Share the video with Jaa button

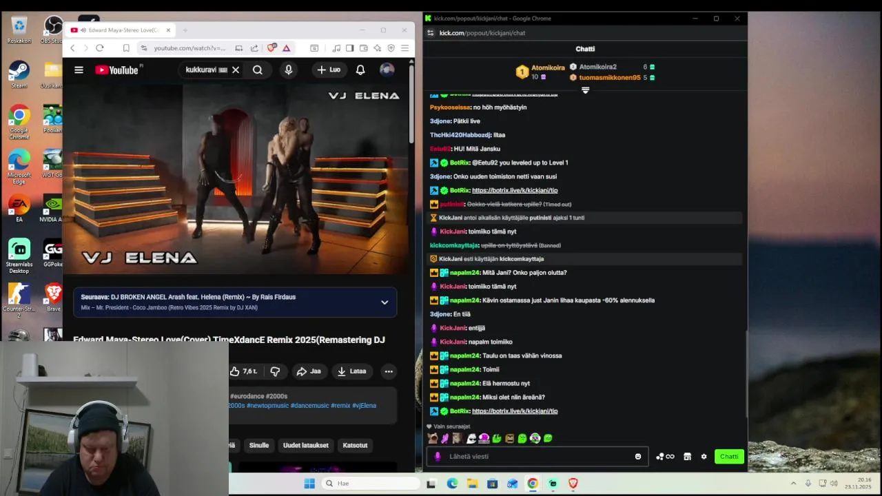pyautogui.click(x=309, y=371)
